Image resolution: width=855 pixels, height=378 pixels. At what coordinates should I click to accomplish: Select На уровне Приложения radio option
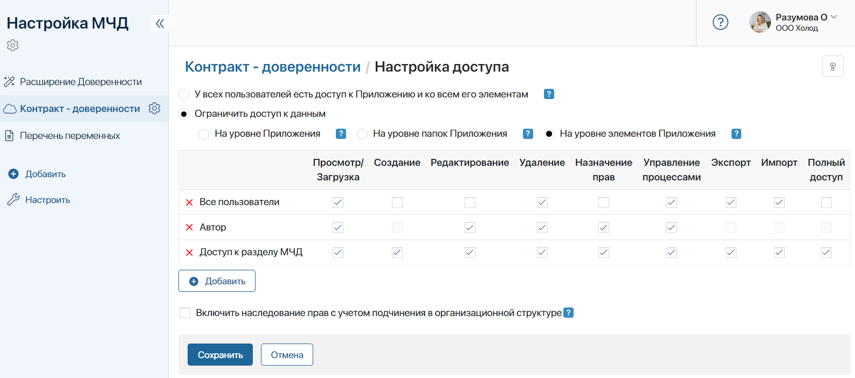click(x=204, y=134)
